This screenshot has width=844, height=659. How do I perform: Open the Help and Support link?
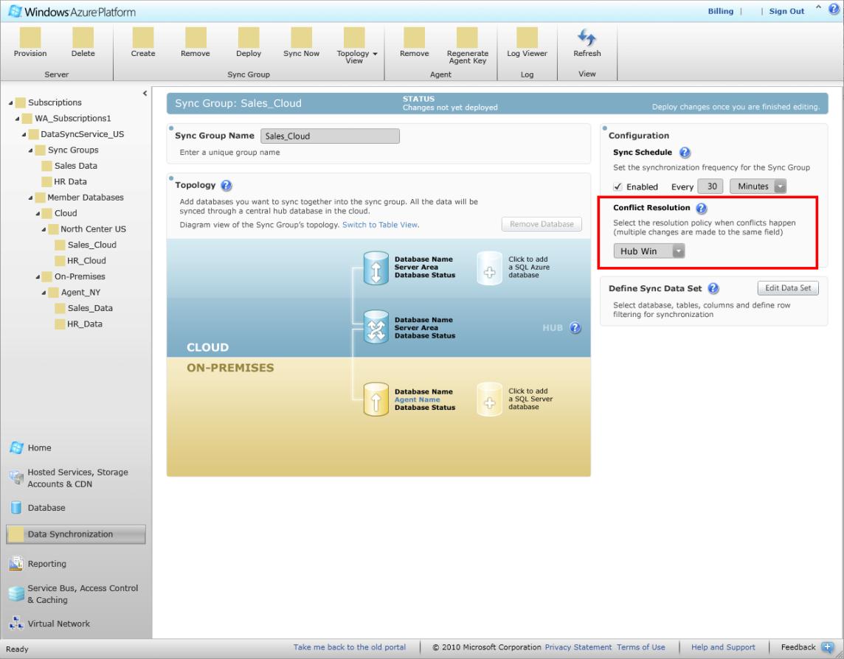(723, 647)
